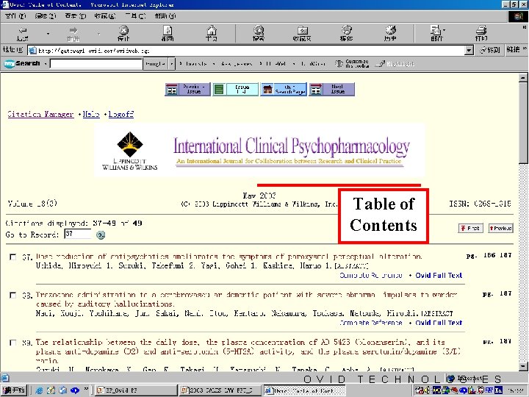Click the Previous page button
The image size is (529, 397).
click(500, 228)
